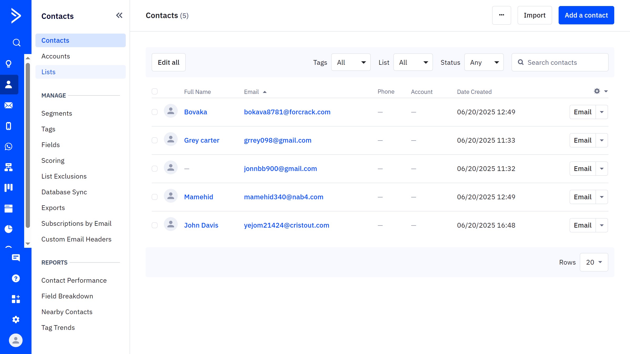This screenshot has height=354, width=630.
Task: Open the envelope Campaigns icon
Action: (x=9, y=105)
